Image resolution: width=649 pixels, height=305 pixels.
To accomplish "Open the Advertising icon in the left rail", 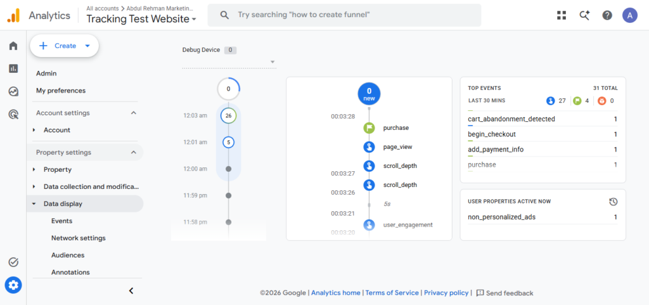I will [x=13, y=115].
